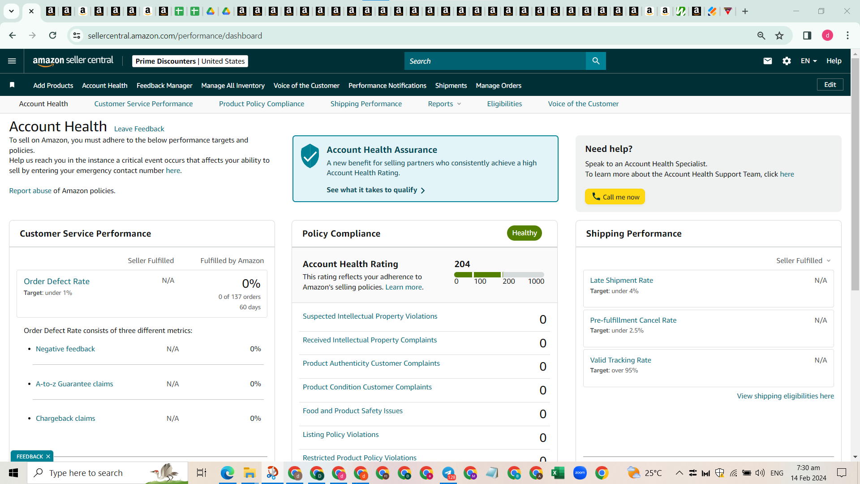
Task: Open the Chrome profile avatar
Action: (x=827, y=35)
